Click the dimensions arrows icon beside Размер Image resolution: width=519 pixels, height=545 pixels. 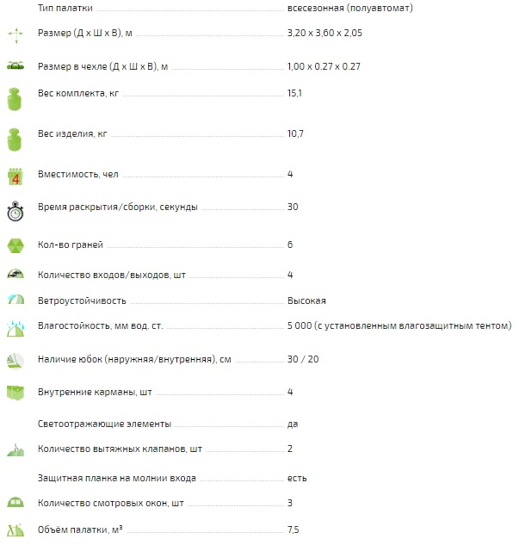15,35
